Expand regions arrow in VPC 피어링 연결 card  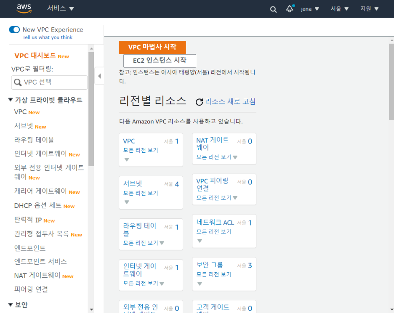click(x=235, y=198)
